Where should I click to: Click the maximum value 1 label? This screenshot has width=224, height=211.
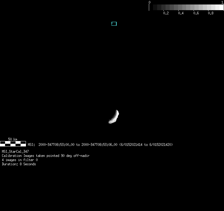222,2
